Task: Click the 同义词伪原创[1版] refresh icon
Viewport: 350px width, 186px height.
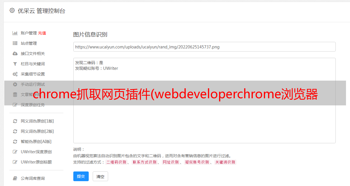Action: (x=15, y=121)
